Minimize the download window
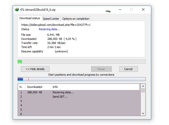The width and height of the screenshot is (169, 125). (120, 10)
